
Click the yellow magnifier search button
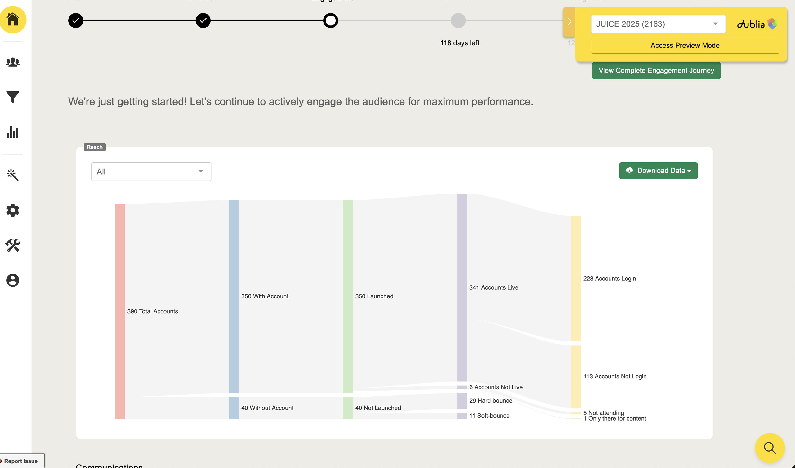(x=770, y=448)
